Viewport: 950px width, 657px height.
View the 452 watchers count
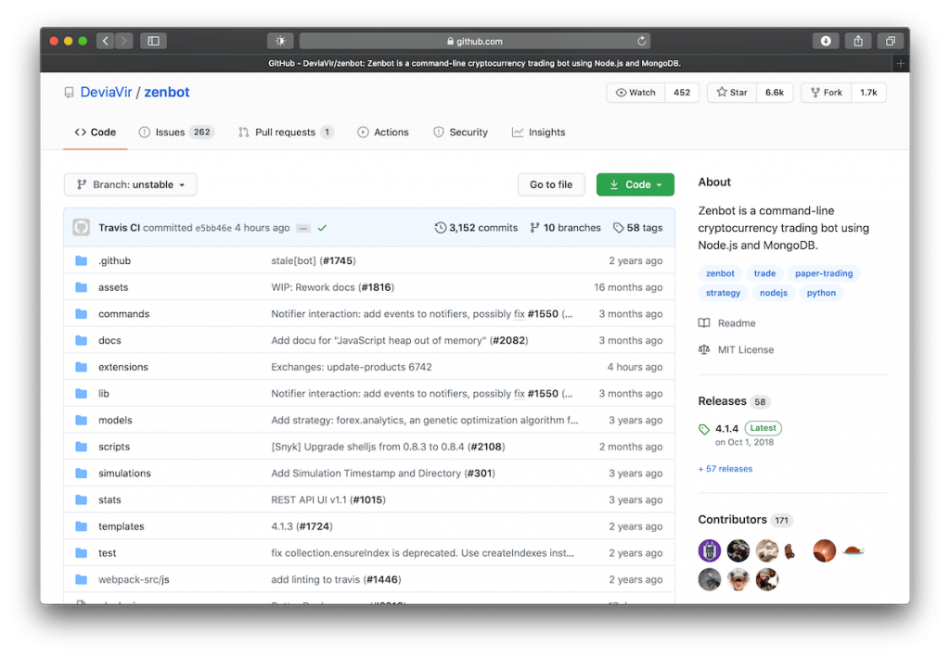[682, 93]
